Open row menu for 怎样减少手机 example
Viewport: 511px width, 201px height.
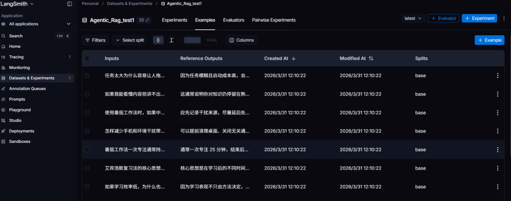(498, 131)
